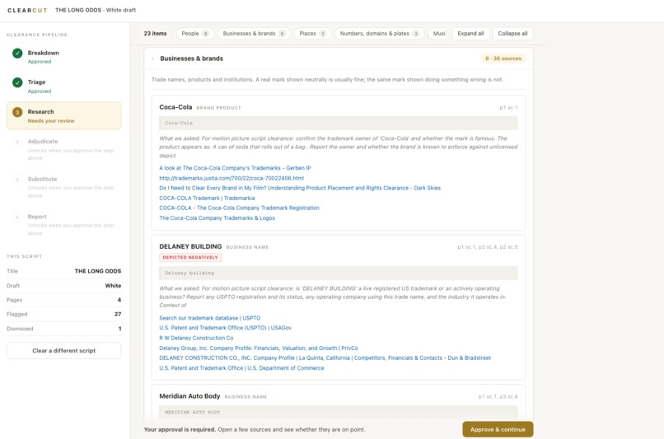Select the Substitute pipeline step
664x439 pixels.
pos(64,187)
